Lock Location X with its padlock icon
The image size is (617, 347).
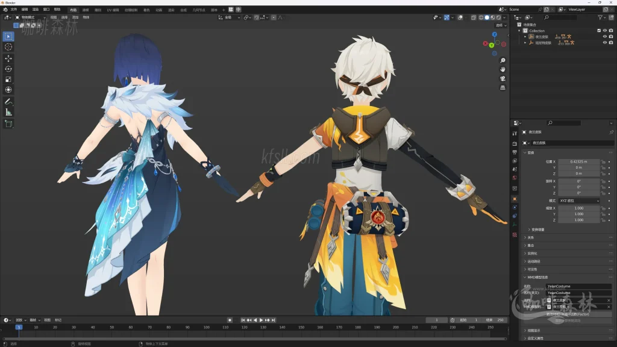click(603, 161)
